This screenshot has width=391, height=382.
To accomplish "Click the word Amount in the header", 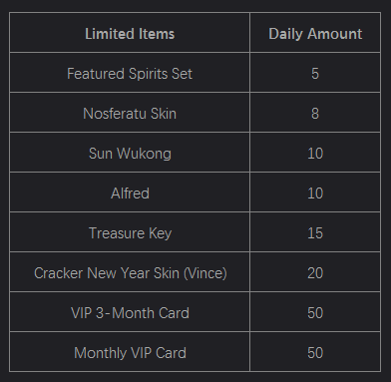I will 334,34.
